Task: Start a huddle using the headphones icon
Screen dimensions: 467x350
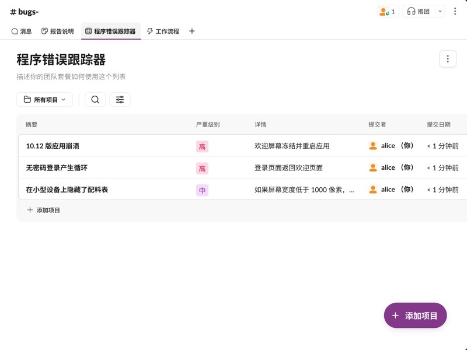Action: pyautogui.click(x=412, y=10)
